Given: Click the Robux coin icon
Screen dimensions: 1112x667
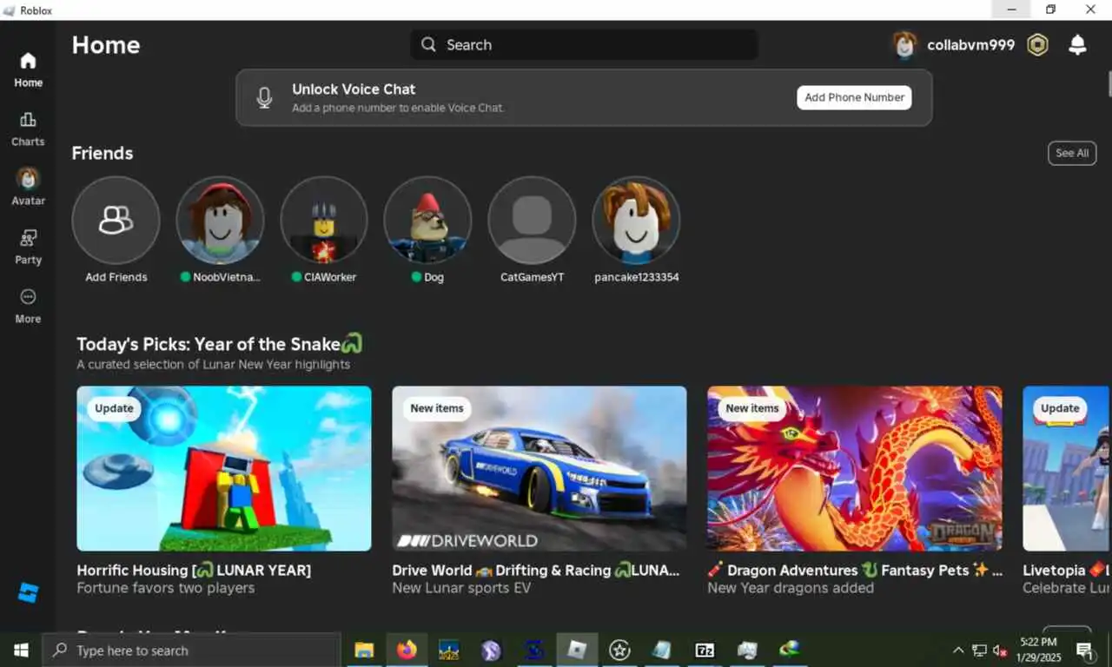Looking at the screenshot, I should (x=1037, y=45).
